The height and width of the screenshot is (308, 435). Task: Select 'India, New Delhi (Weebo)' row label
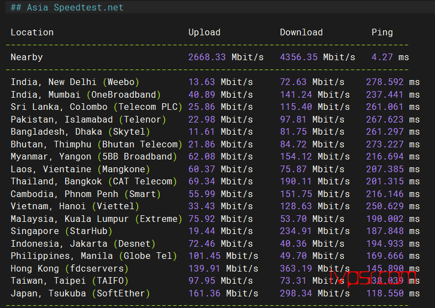click(x=75, y=82)
